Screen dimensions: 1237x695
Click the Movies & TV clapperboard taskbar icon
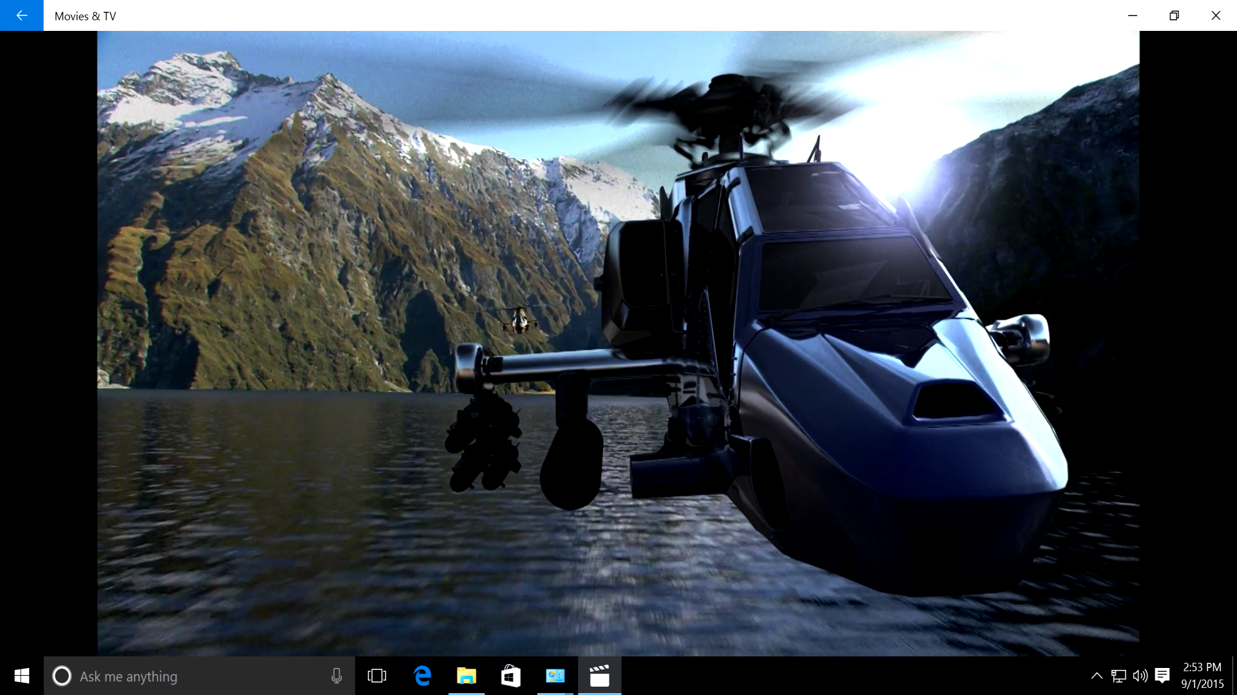(599, 676)
